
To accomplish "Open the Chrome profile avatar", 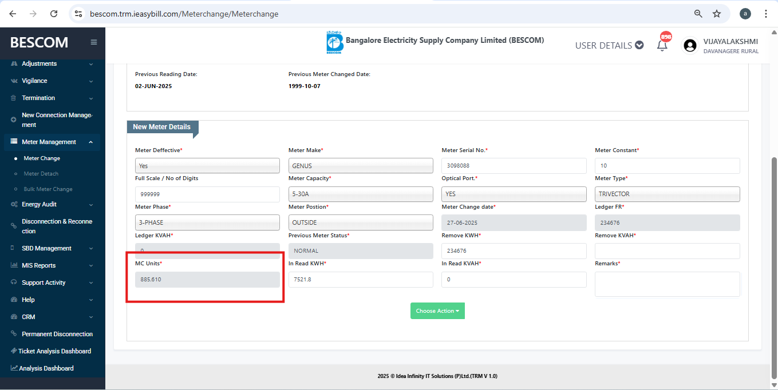I will (745, 14).
